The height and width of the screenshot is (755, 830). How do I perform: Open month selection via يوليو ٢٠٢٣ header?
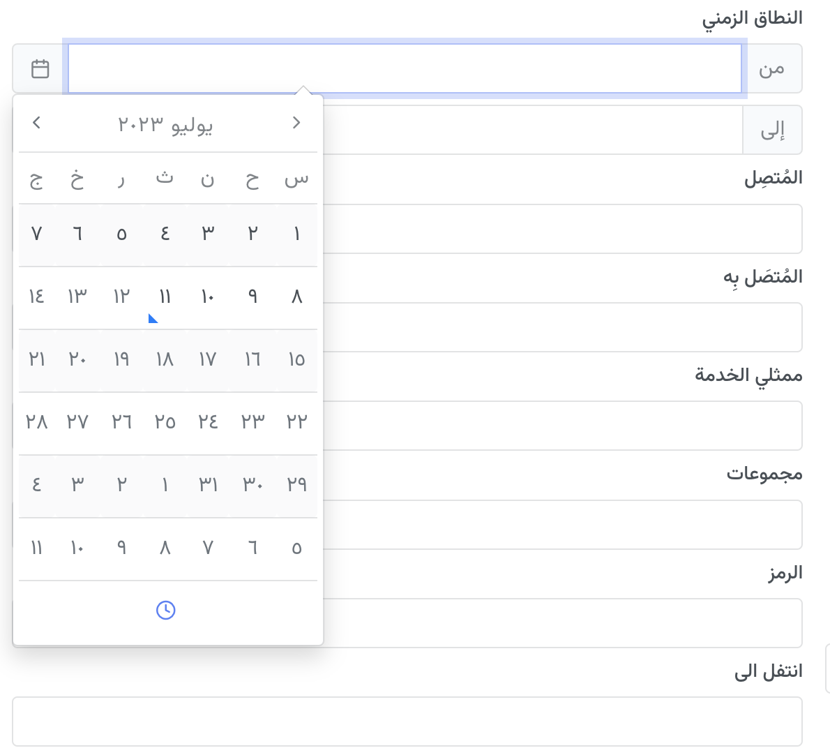point(165,125)
